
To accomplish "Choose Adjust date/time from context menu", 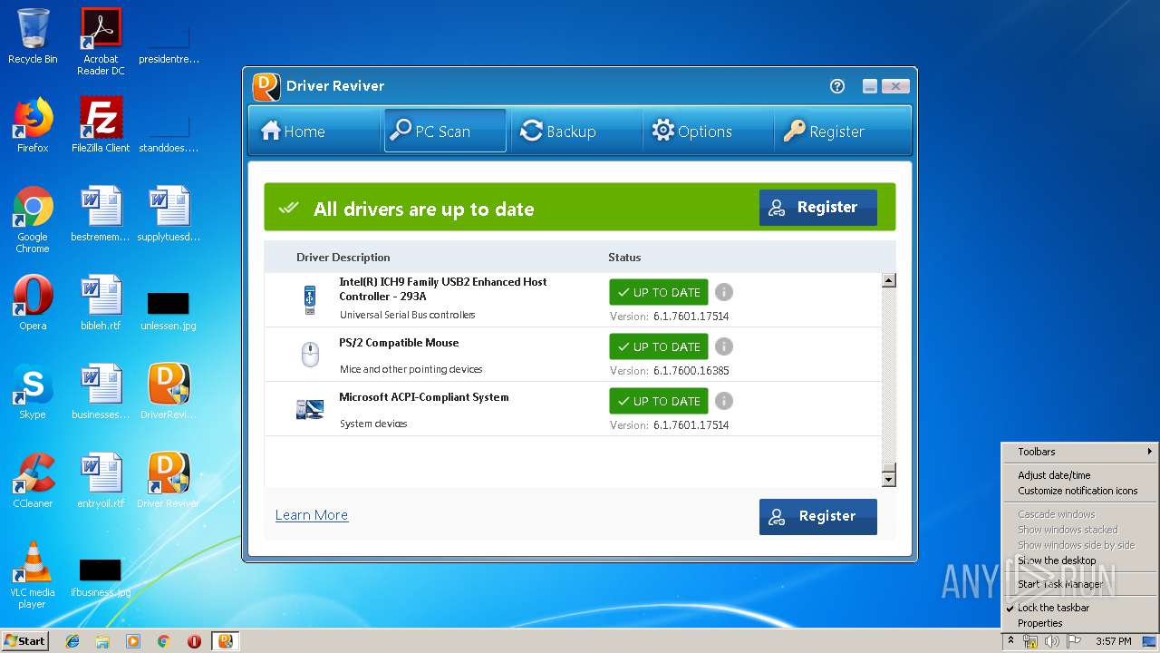I will 1080,475.
